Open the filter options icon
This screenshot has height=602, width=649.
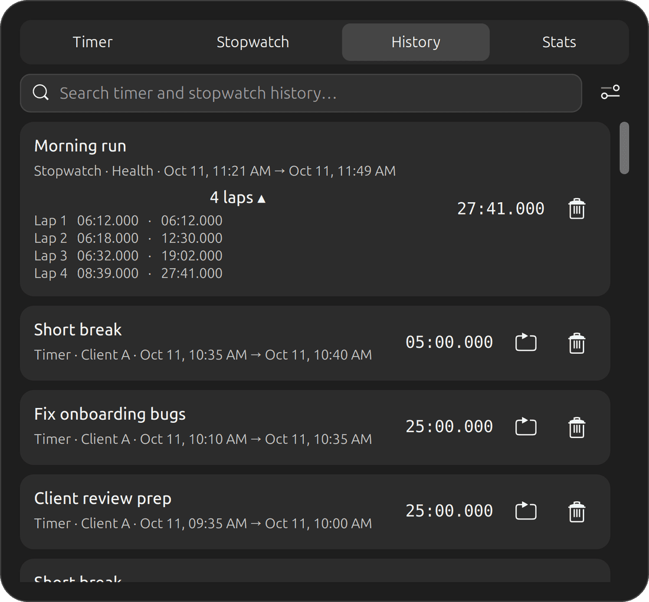pyautogui.click(x=610, y=92)
